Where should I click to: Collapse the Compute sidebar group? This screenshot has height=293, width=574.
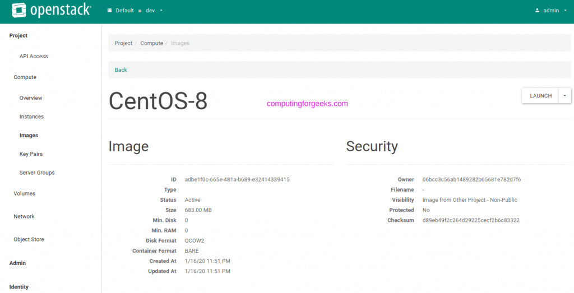tap(25, 77)
